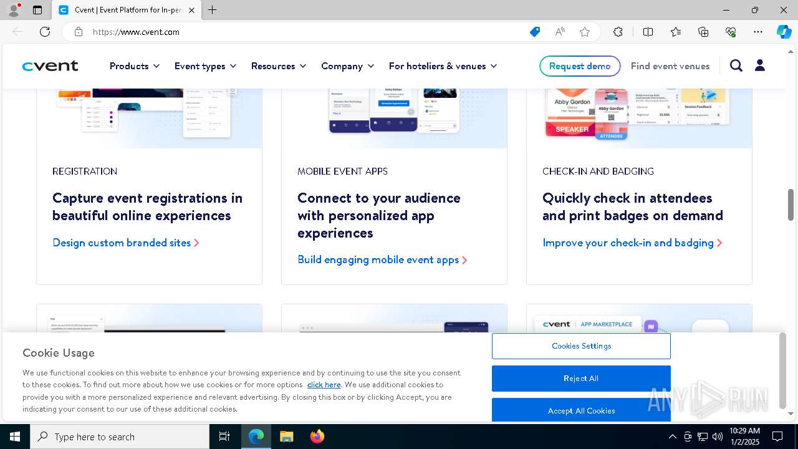This screenshot has width=798, height=449.
Task: Open the site search magnifier icon
Action: point(736,65)
